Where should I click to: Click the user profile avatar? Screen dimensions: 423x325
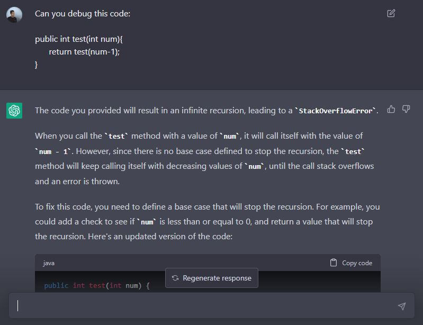pyautogui.click(x=14, y=15)
